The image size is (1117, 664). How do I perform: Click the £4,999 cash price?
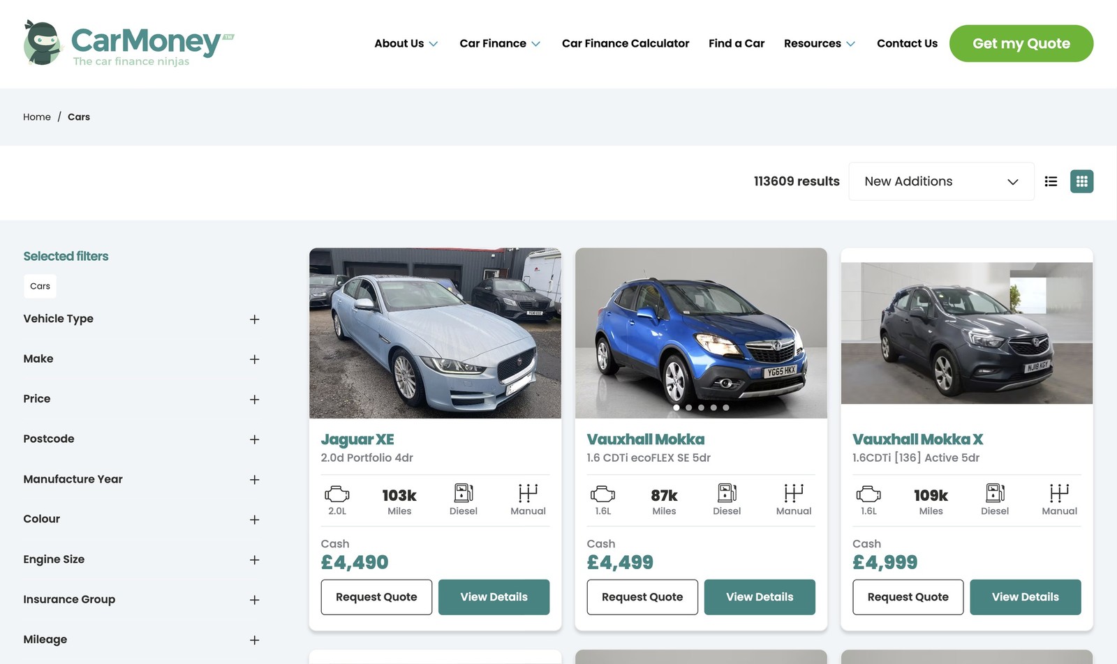click(x=885, y=562)
